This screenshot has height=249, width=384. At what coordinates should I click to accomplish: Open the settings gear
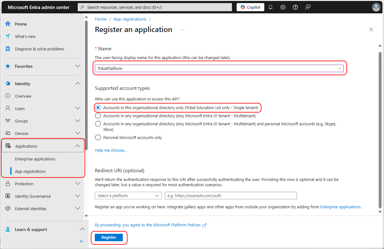tap(283, 7)
